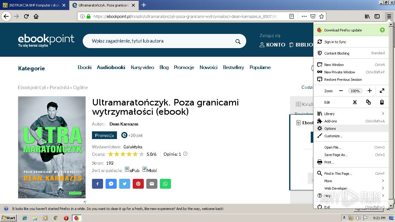Select Download Firefox update menu item

[351, 30]
